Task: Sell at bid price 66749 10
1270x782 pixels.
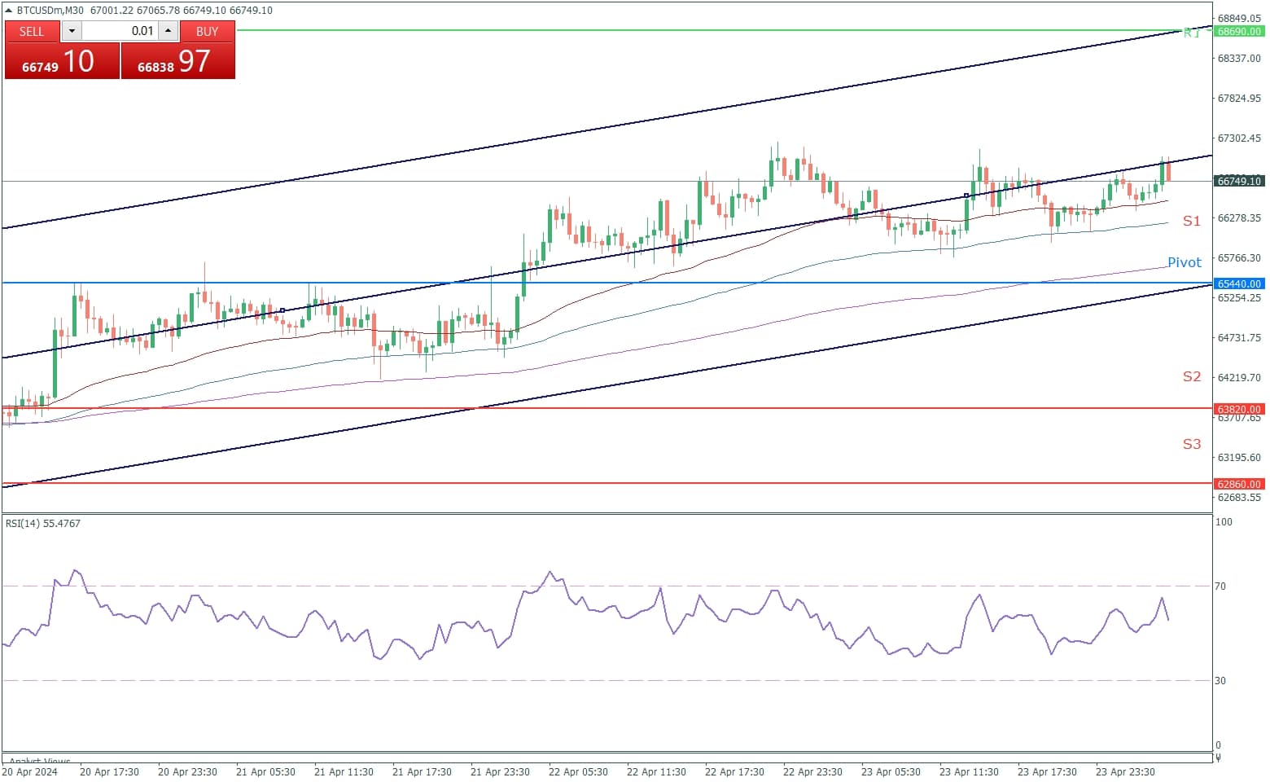Action: pyautogui.click(x=62, y=61)
